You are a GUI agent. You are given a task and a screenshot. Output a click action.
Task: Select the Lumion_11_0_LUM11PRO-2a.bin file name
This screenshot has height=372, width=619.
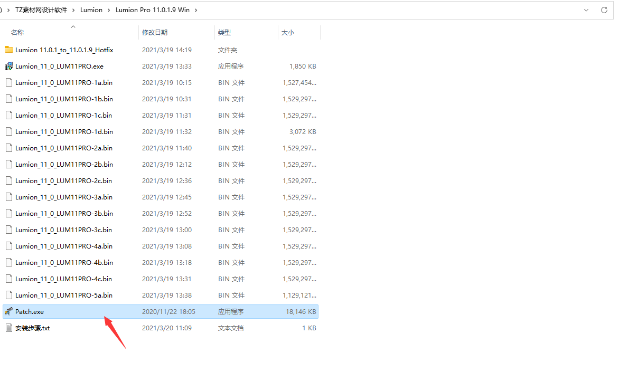click(x=64, y=148)
